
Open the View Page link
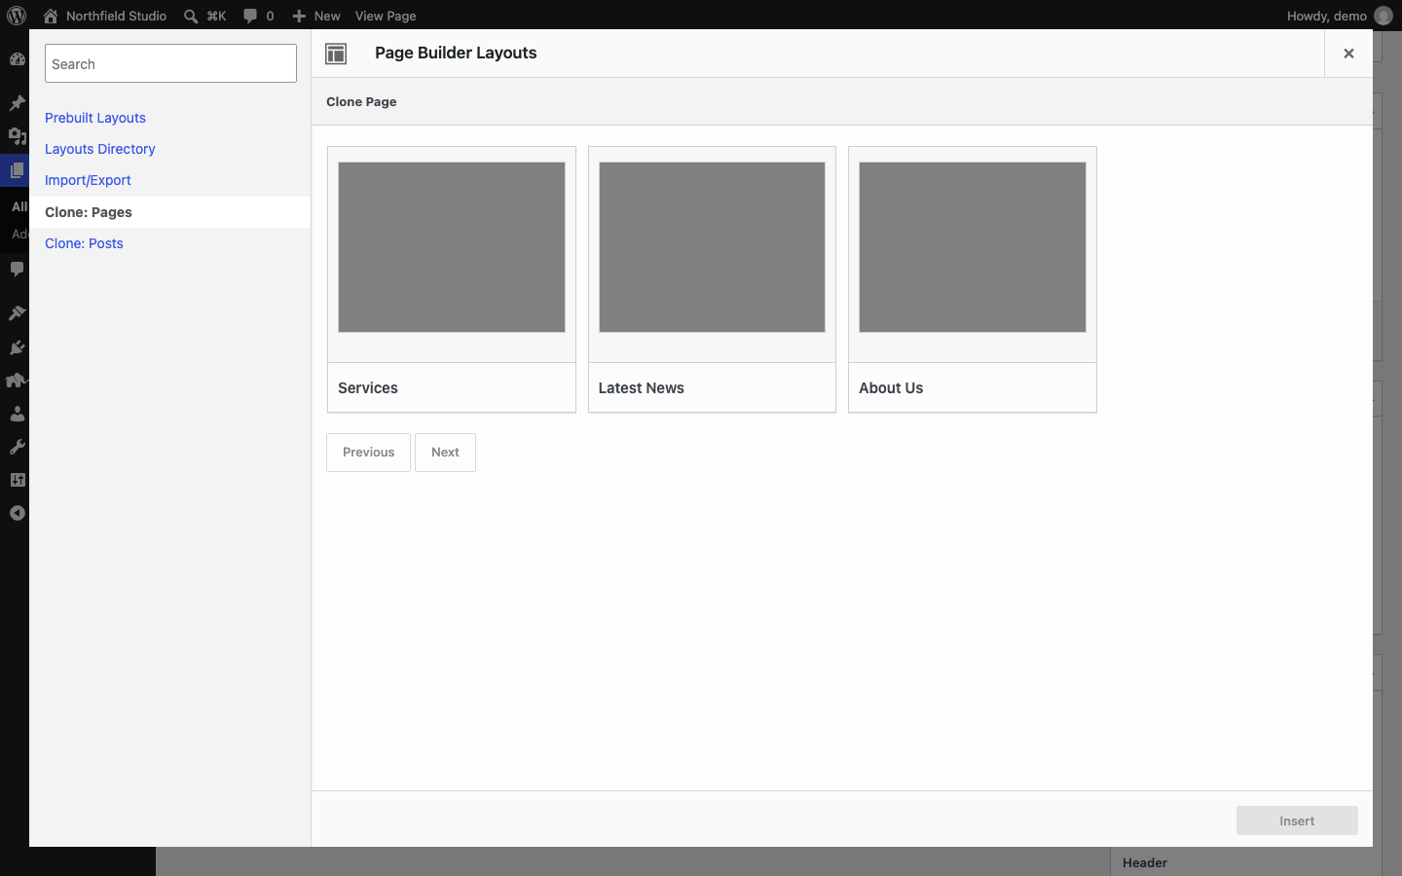click(x=386, y=16)
